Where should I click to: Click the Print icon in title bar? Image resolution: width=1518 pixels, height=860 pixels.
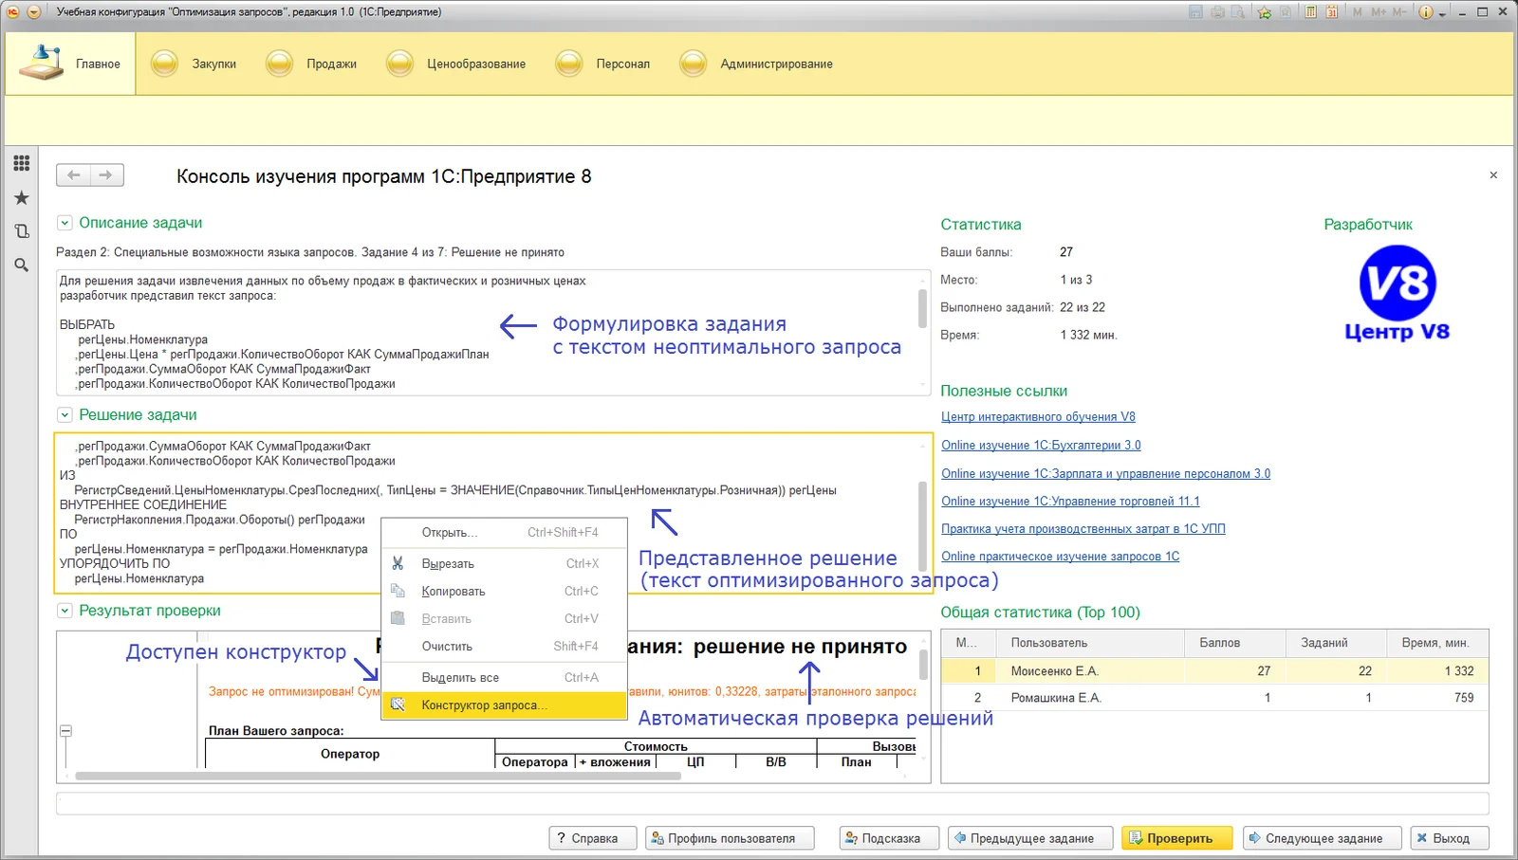(1217, 12)
